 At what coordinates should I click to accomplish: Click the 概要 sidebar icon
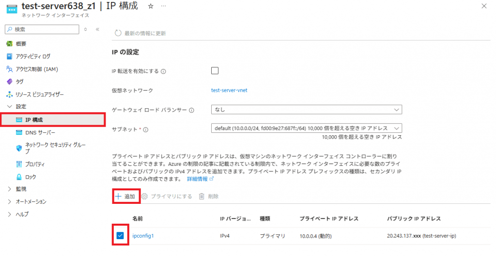10,44
